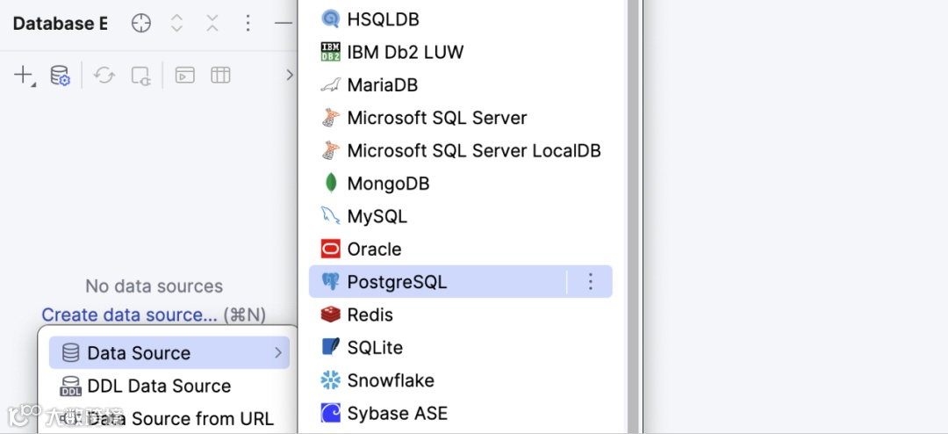948x434 pixels.
Task: Click the SQLite feather icon
Action: 331,347
